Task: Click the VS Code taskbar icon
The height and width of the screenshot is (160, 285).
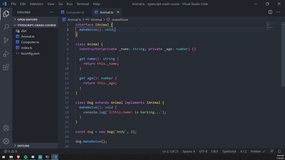Action: point(55,157)
